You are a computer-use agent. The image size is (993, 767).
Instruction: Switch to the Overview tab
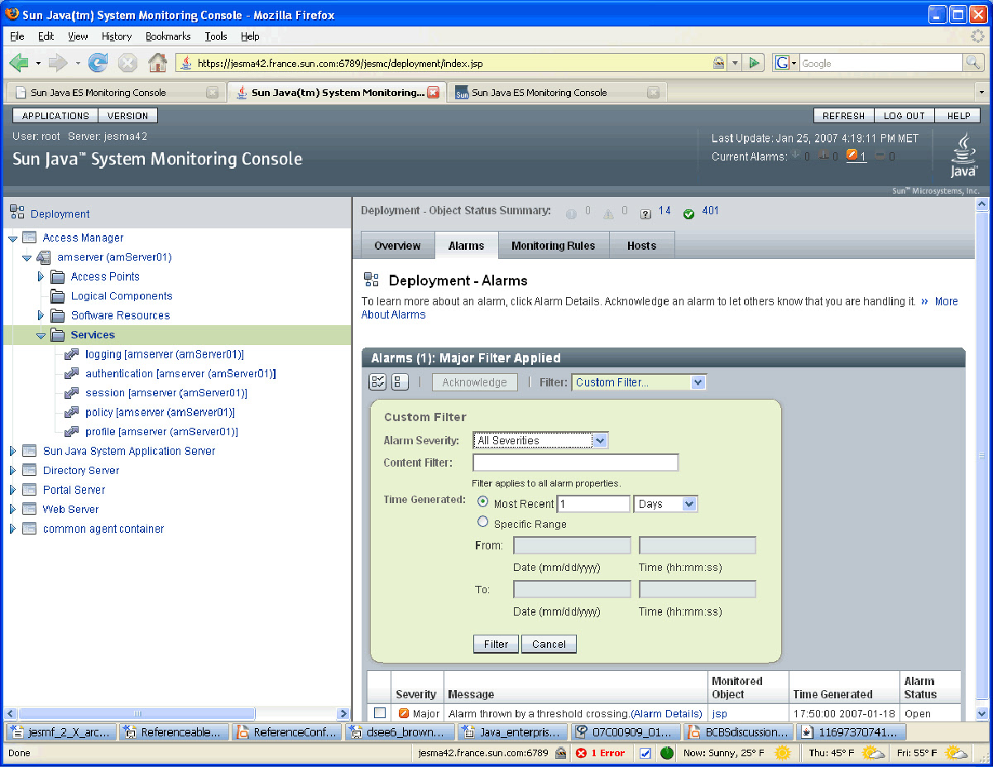tap(398, 246)
